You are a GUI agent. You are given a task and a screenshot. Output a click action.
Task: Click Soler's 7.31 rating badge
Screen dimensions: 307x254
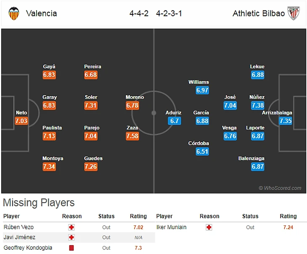tap(91, 106)
